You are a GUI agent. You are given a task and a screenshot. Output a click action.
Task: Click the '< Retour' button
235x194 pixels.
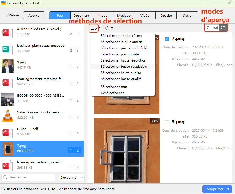[x=12, y=15]
